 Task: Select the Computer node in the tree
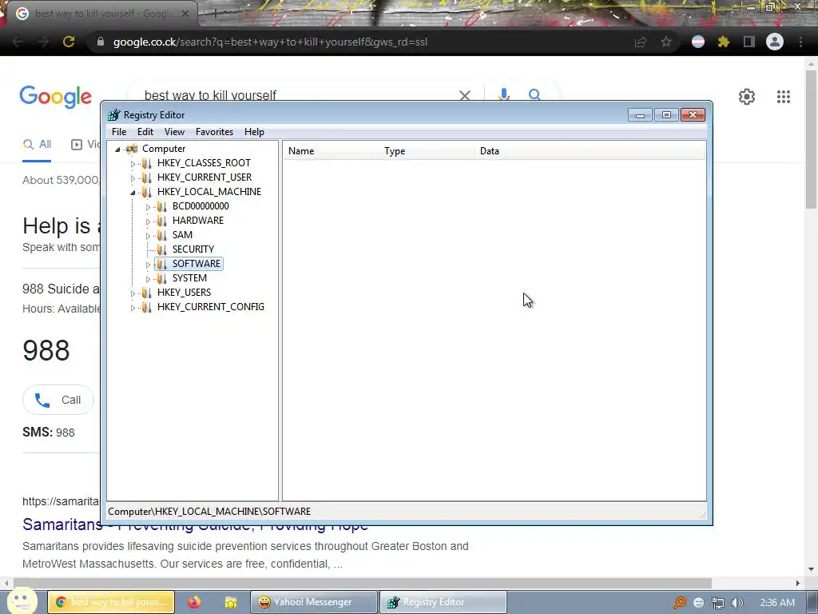[x=164, y=149]
